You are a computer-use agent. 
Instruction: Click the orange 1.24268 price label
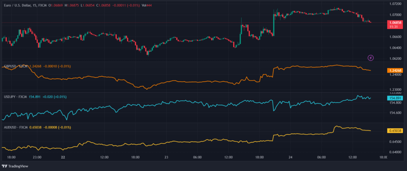(395, 70)
